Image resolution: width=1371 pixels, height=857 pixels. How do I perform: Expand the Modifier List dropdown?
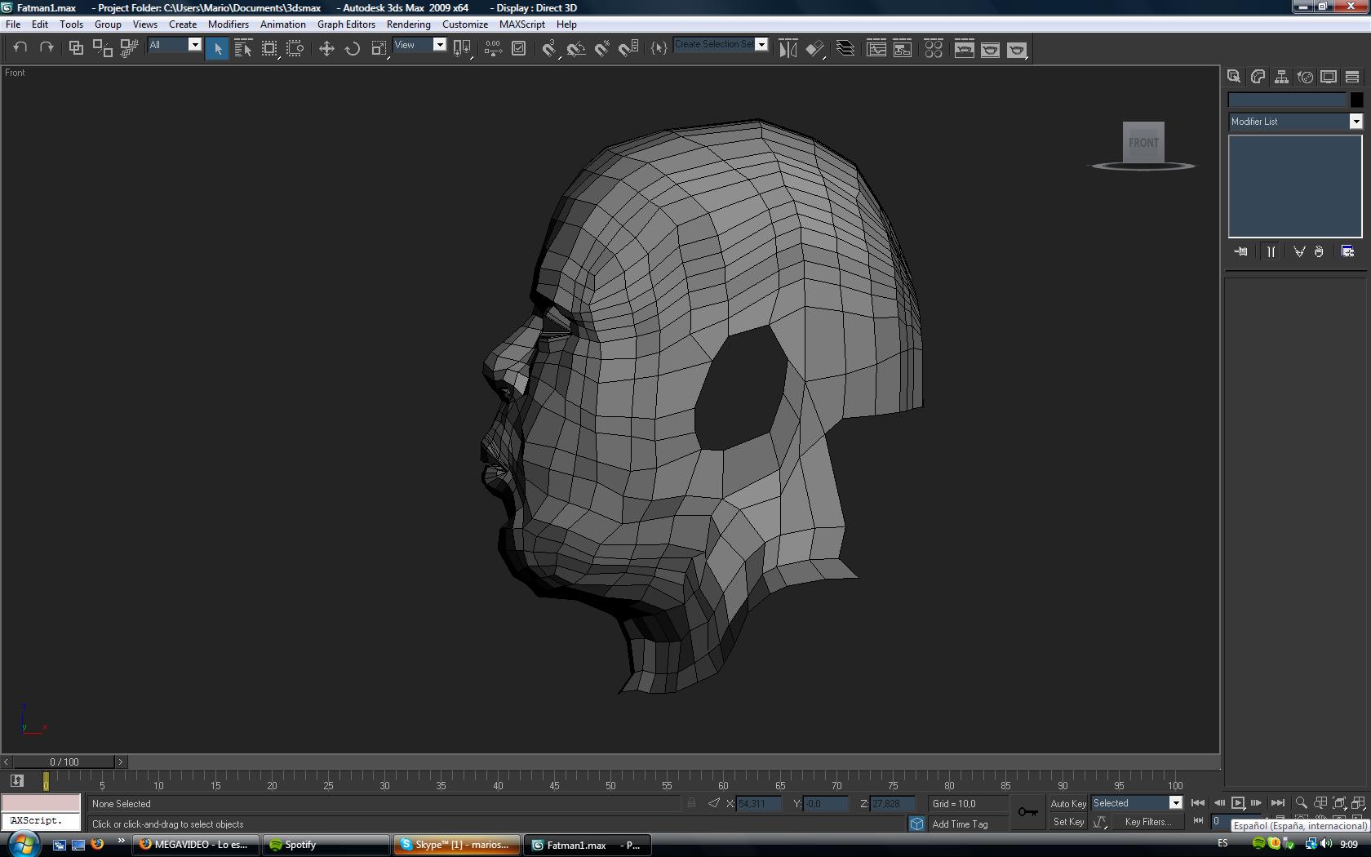(x=1355, y=122)
